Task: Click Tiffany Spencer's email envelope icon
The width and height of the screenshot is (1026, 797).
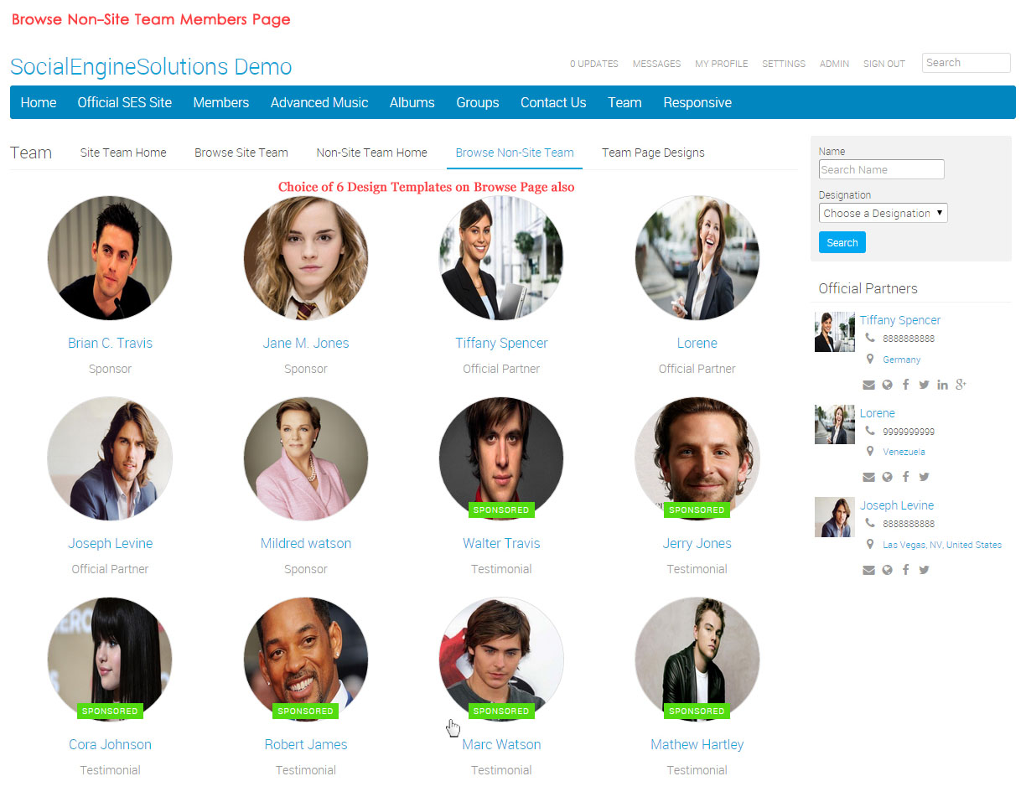Action: pos(868,386)
